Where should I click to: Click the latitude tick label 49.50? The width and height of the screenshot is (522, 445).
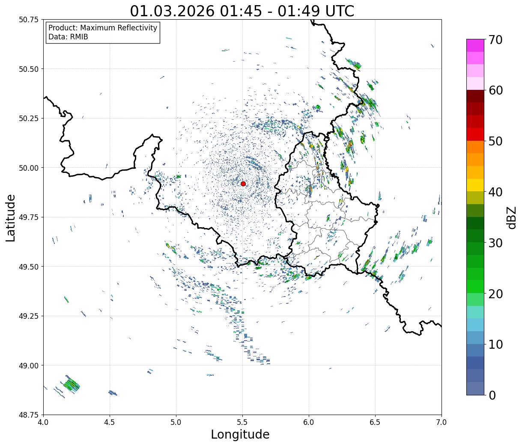29,267
